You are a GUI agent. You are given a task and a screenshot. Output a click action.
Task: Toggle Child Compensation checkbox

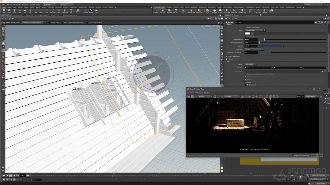(x=87, y=23)
